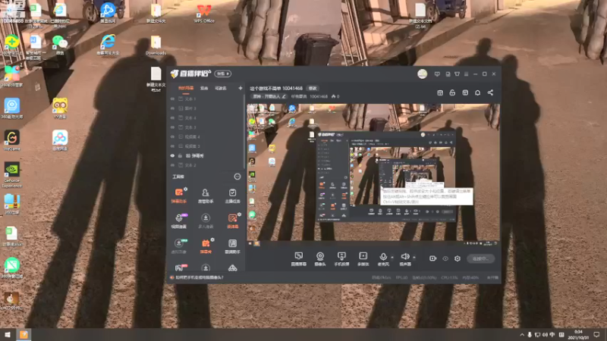
Task: Open the 房管助手 tool icon
Action: point(206,196)
